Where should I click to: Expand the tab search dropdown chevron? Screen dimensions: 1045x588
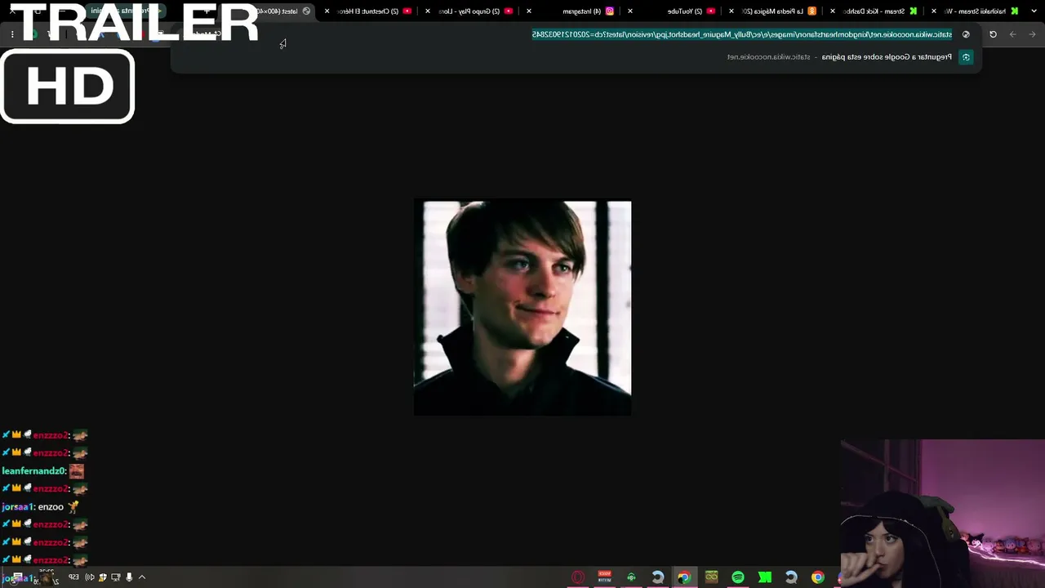point(1034,11)
